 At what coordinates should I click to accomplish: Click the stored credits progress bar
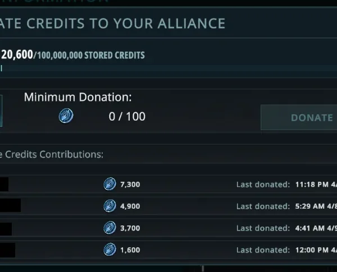(x=1, y=68)
